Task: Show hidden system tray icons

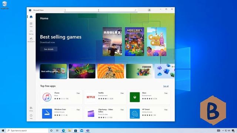Action: pyautogui.click(x=223, y=130)
